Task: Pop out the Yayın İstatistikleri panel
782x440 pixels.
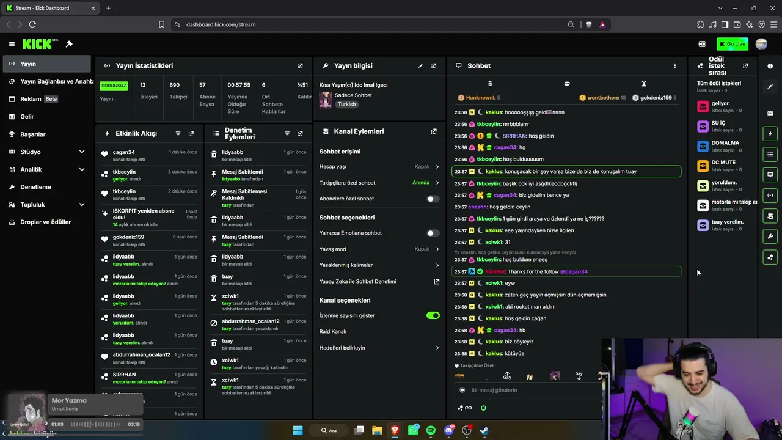Action: pos(300,66)
